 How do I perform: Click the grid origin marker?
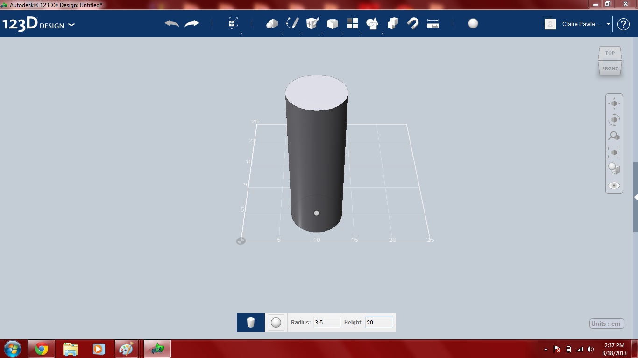pyautogui.click(x=241, y=241)
